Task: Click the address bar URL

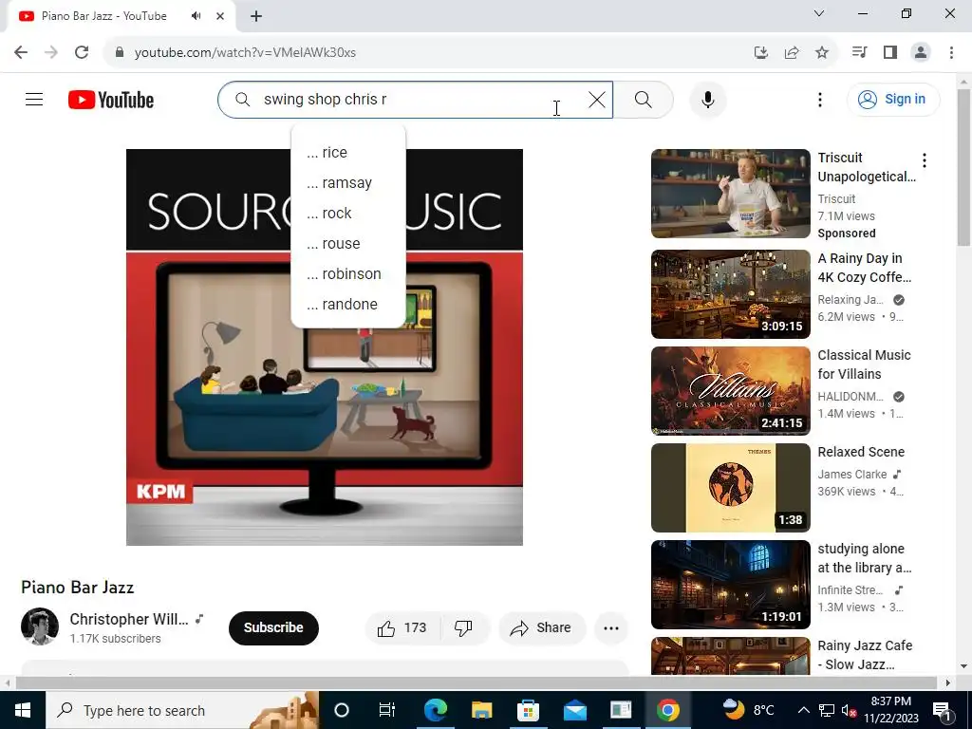Action: pyautogui.click(x=245, y=52)
